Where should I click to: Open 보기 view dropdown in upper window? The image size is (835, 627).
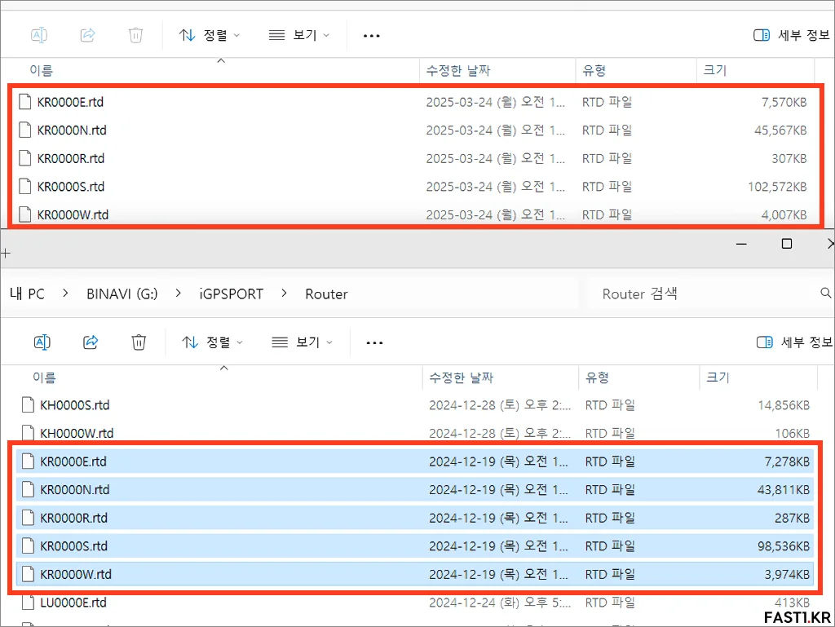click(x=298, y=35)
